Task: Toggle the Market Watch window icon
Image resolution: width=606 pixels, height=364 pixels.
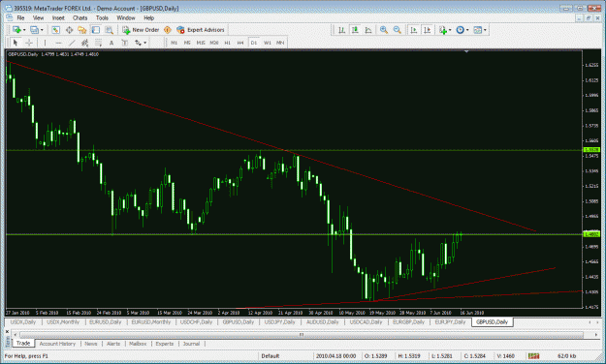Action: tap(55, 30)
